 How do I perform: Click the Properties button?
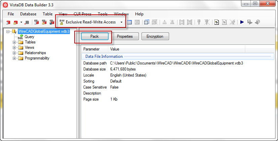click(x=125, y=36)
